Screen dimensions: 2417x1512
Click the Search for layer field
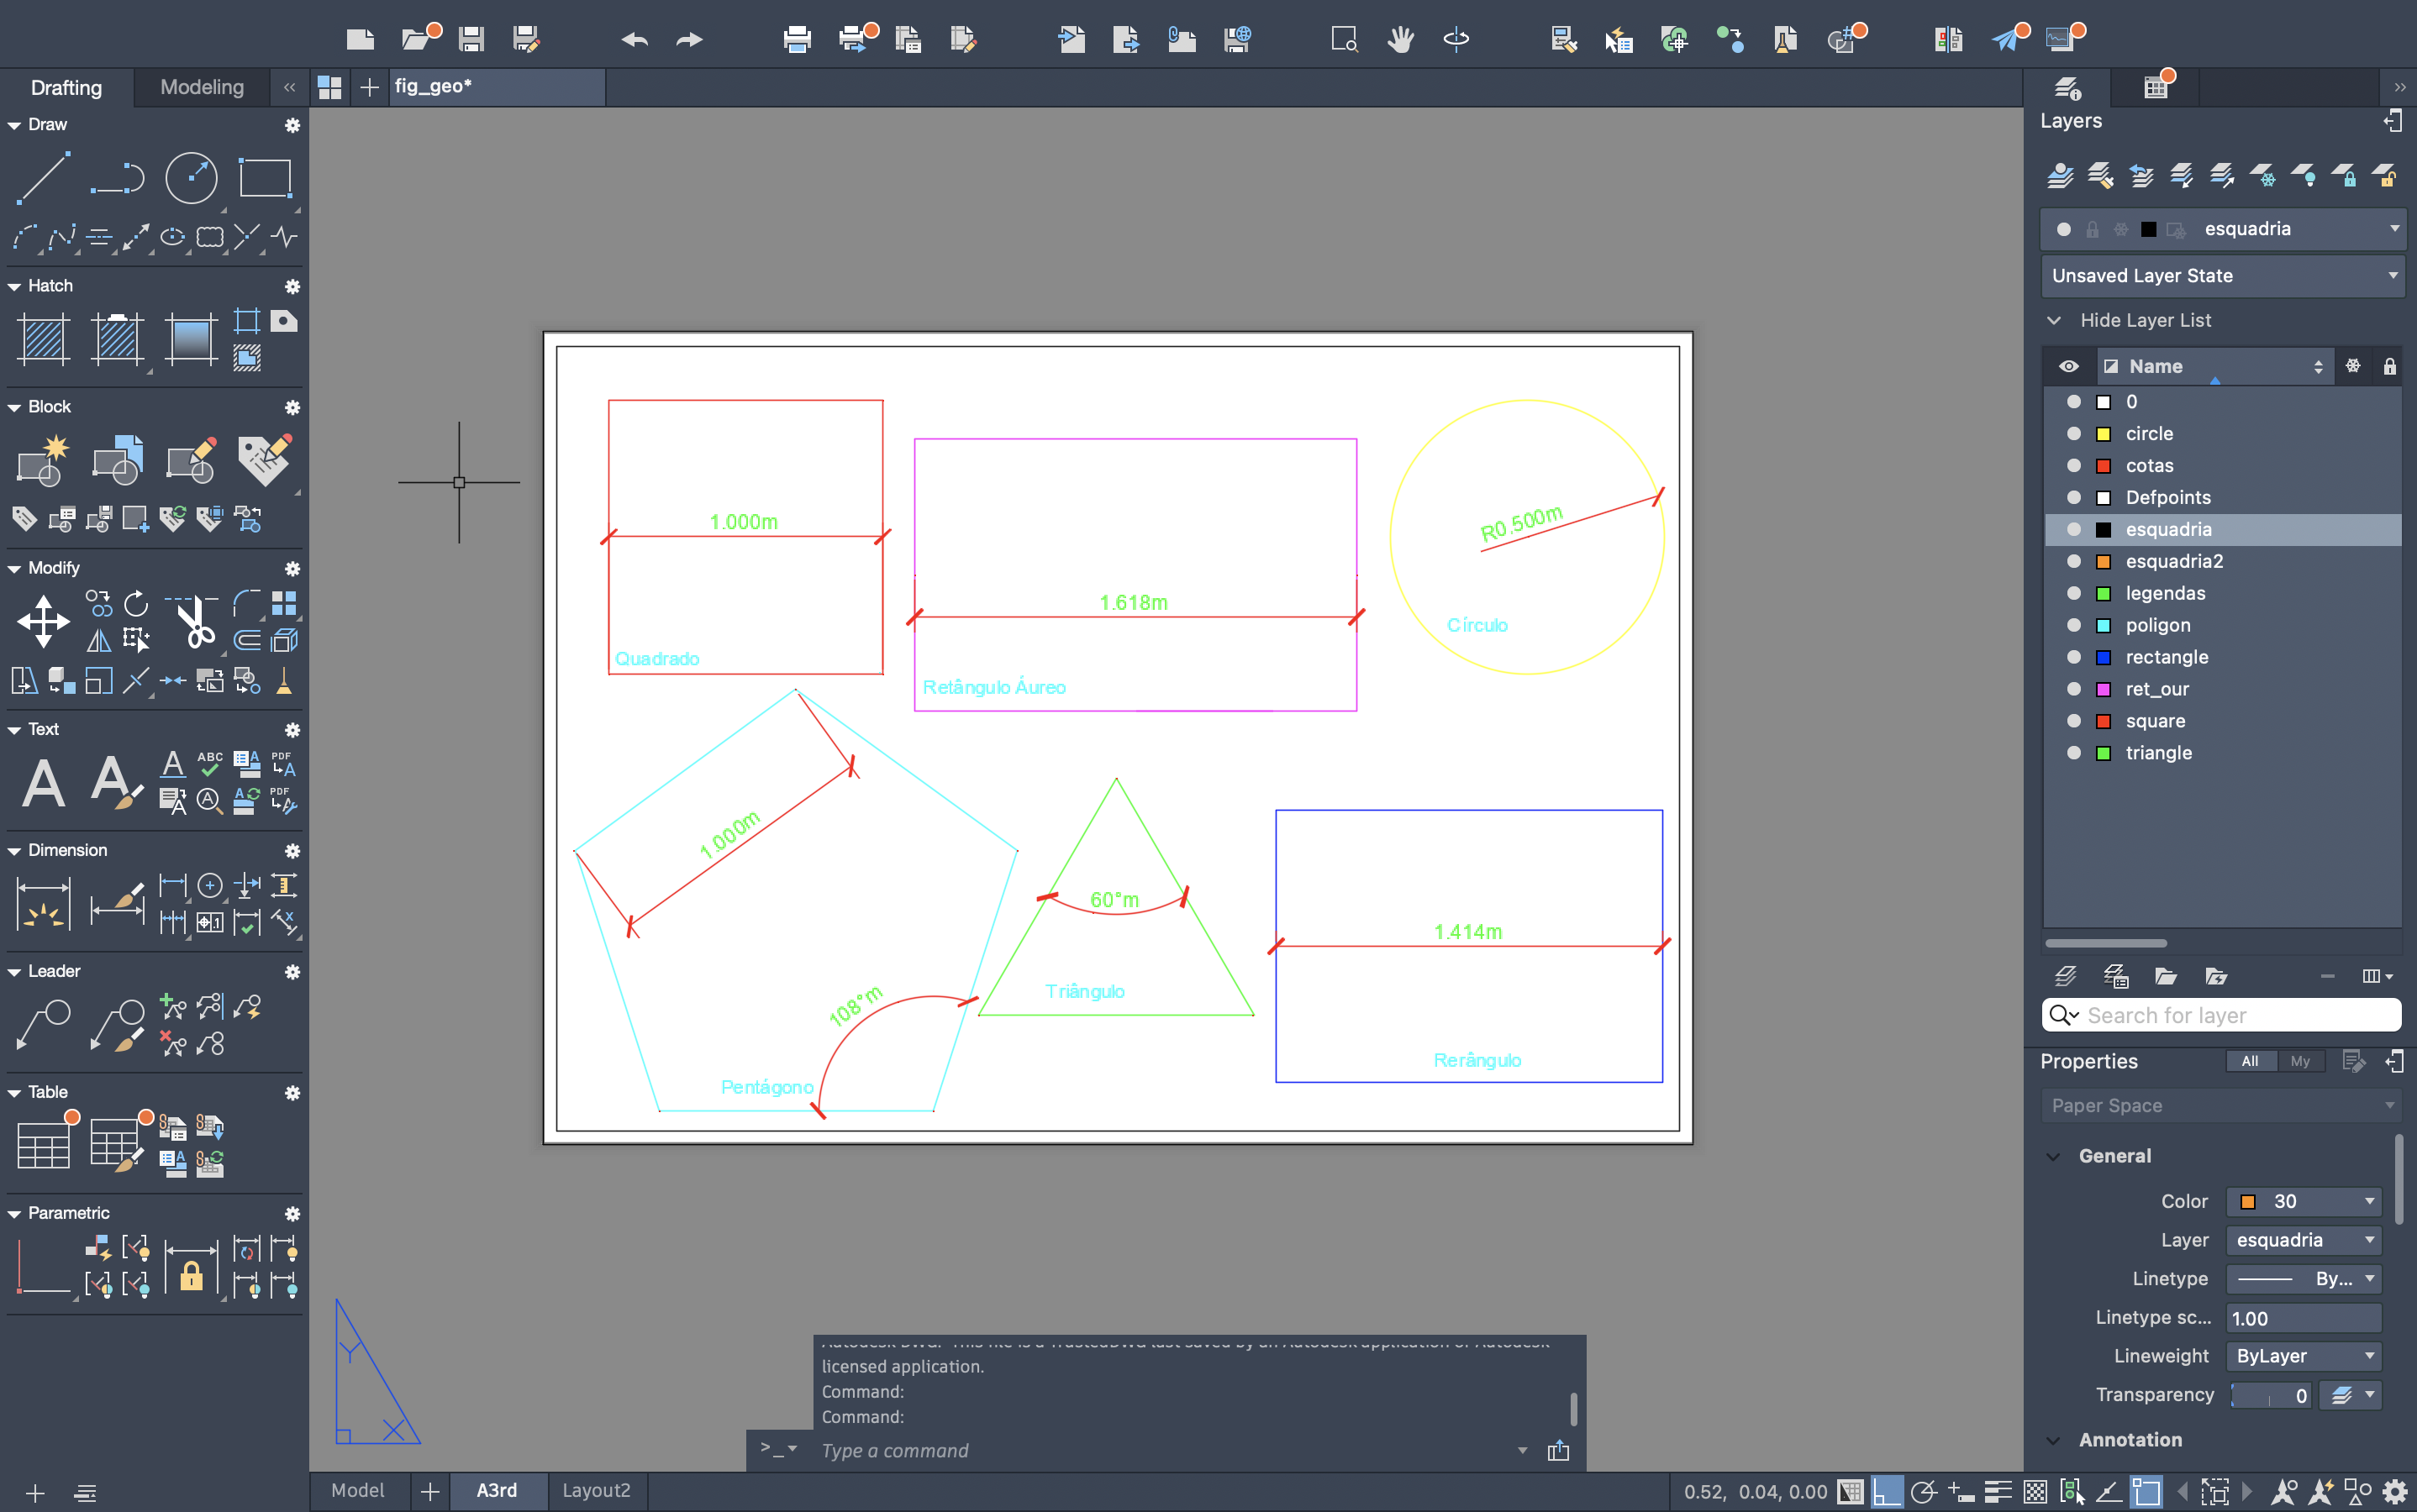pyautogui.click(x=2236, y=1015)
